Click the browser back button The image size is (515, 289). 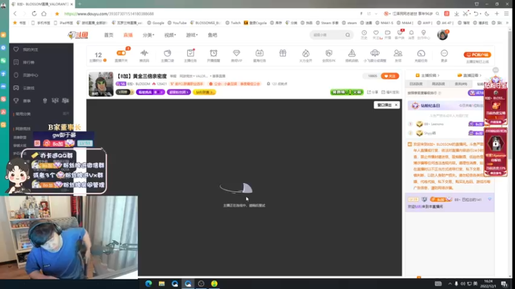(15, 13)
